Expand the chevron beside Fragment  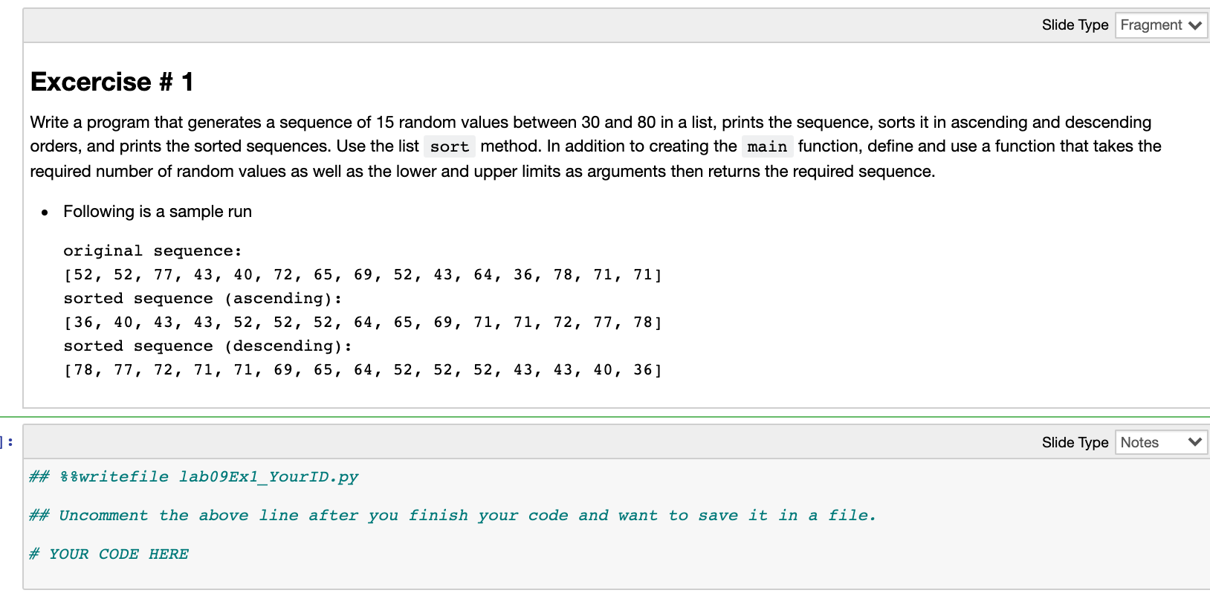1197,25
